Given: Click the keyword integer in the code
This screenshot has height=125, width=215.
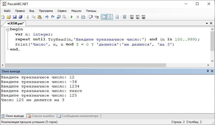Looking at the screenshot, I should click(42, 34).
